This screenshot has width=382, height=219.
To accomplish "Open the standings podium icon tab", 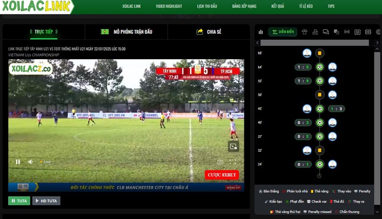I will (x=315, y=32).
